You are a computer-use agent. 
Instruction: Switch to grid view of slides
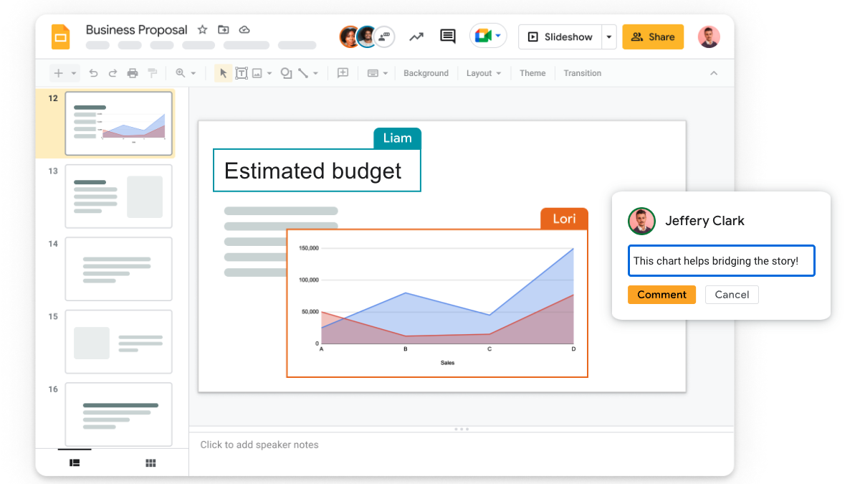click(150, 462)
